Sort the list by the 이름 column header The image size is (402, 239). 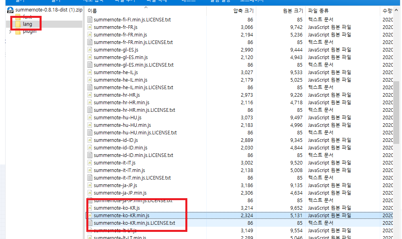point(92,11)
